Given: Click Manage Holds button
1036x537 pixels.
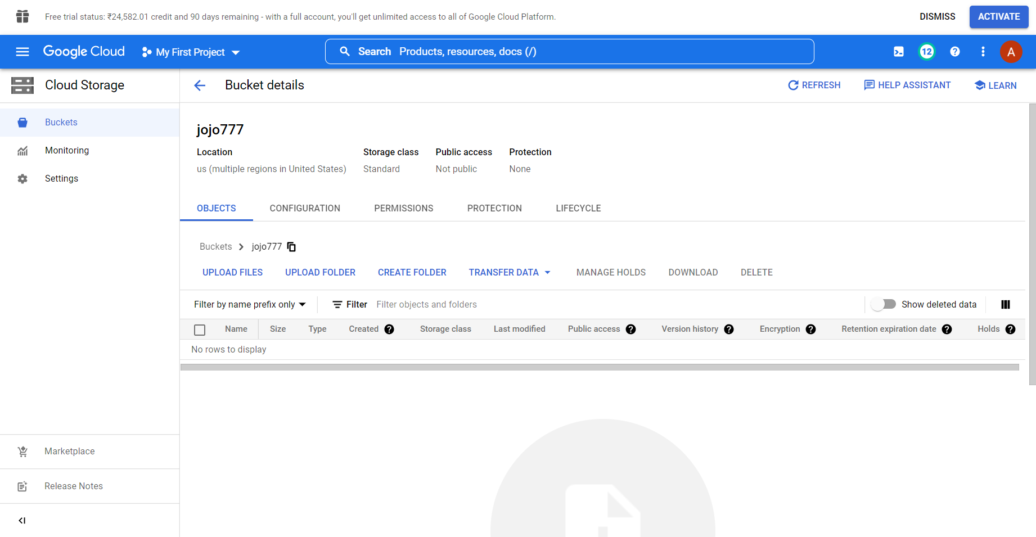Looking at the screenshot, I should pos(611,273).
